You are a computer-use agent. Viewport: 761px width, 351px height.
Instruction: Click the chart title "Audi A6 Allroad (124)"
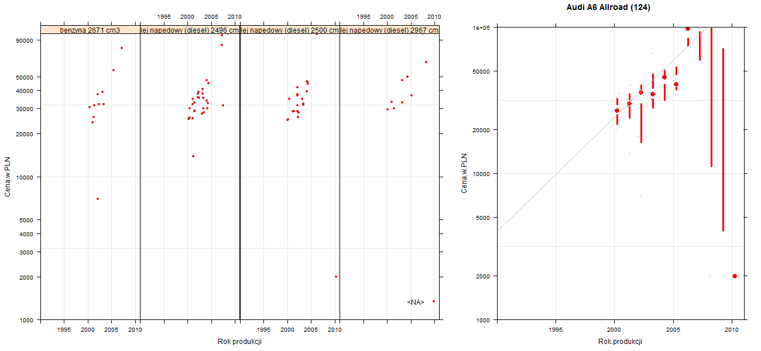click(x=608, y=8)
